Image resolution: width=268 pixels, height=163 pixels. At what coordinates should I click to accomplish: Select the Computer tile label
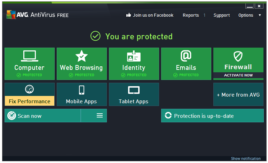(x=29, y=67)
